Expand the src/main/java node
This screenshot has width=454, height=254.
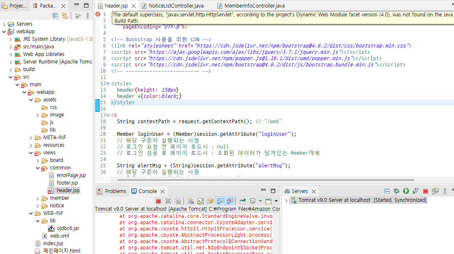11,47
